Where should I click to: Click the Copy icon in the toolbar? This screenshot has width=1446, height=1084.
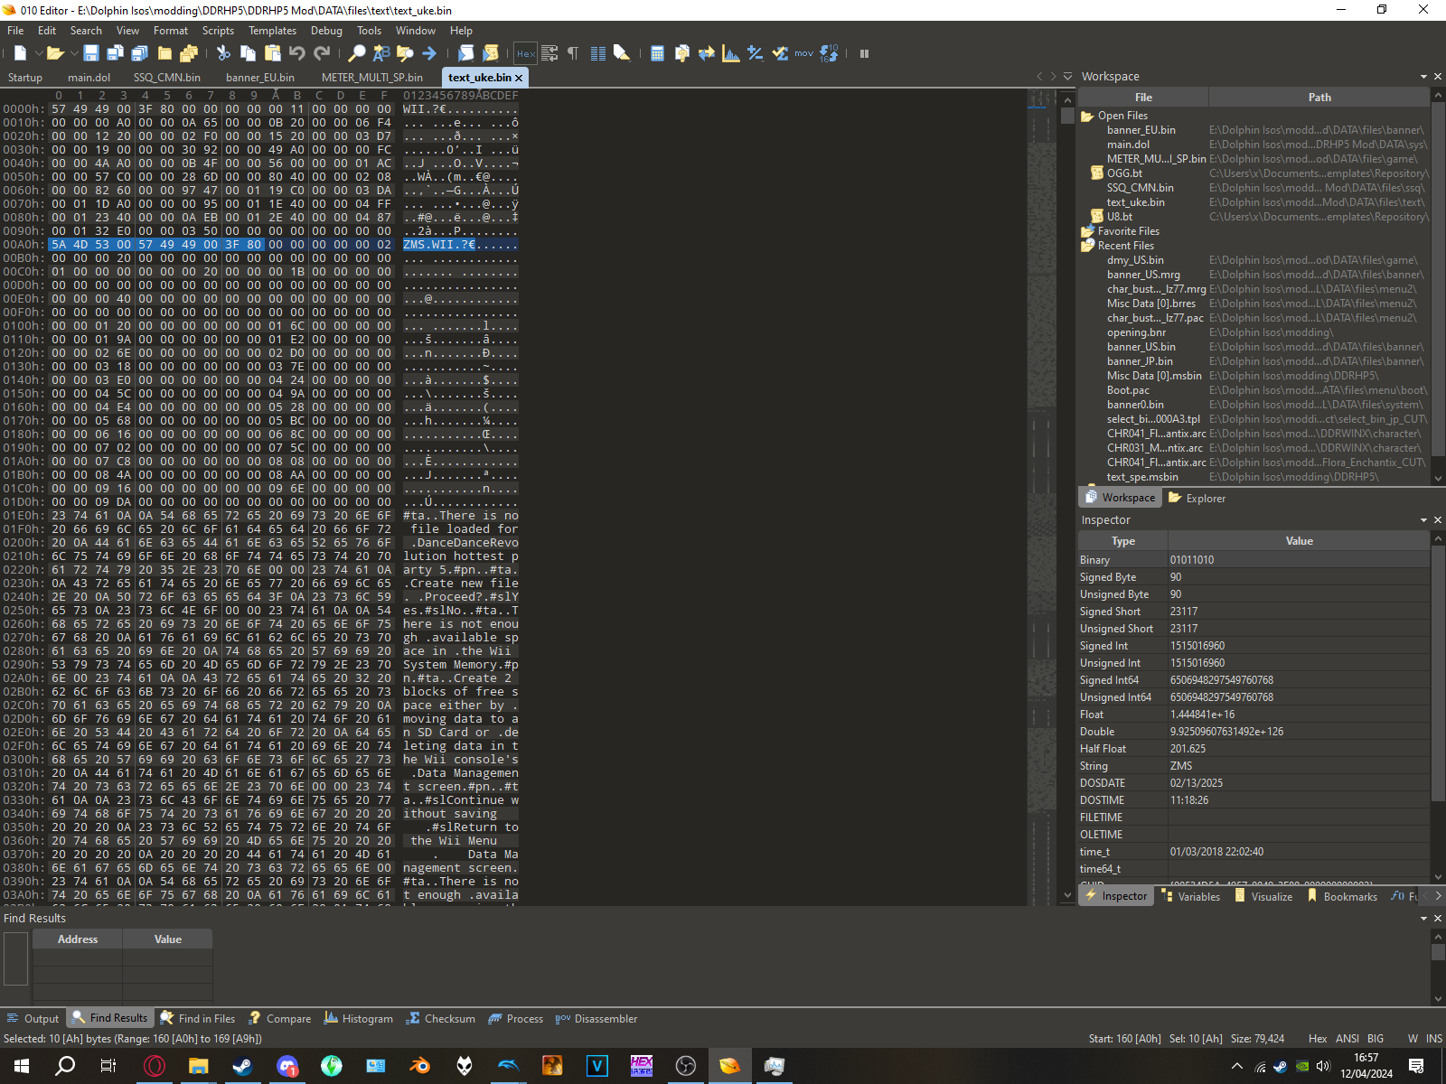pyautogui.click(x=248, y=53)
